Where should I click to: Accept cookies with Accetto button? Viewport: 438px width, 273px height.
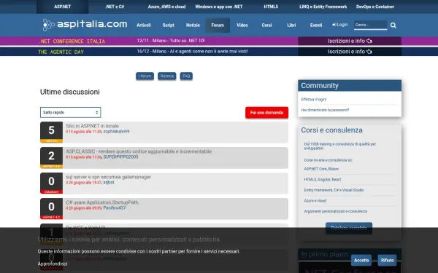(361, 260)
